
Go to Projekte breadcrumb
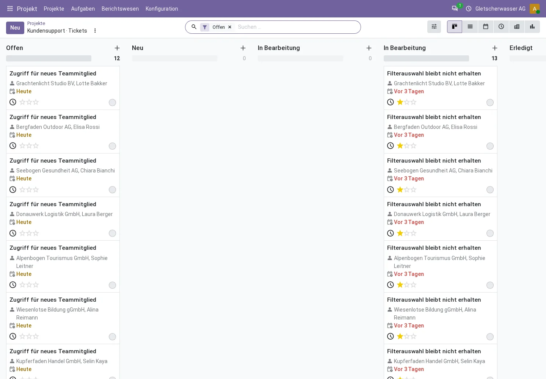point(36,23)
